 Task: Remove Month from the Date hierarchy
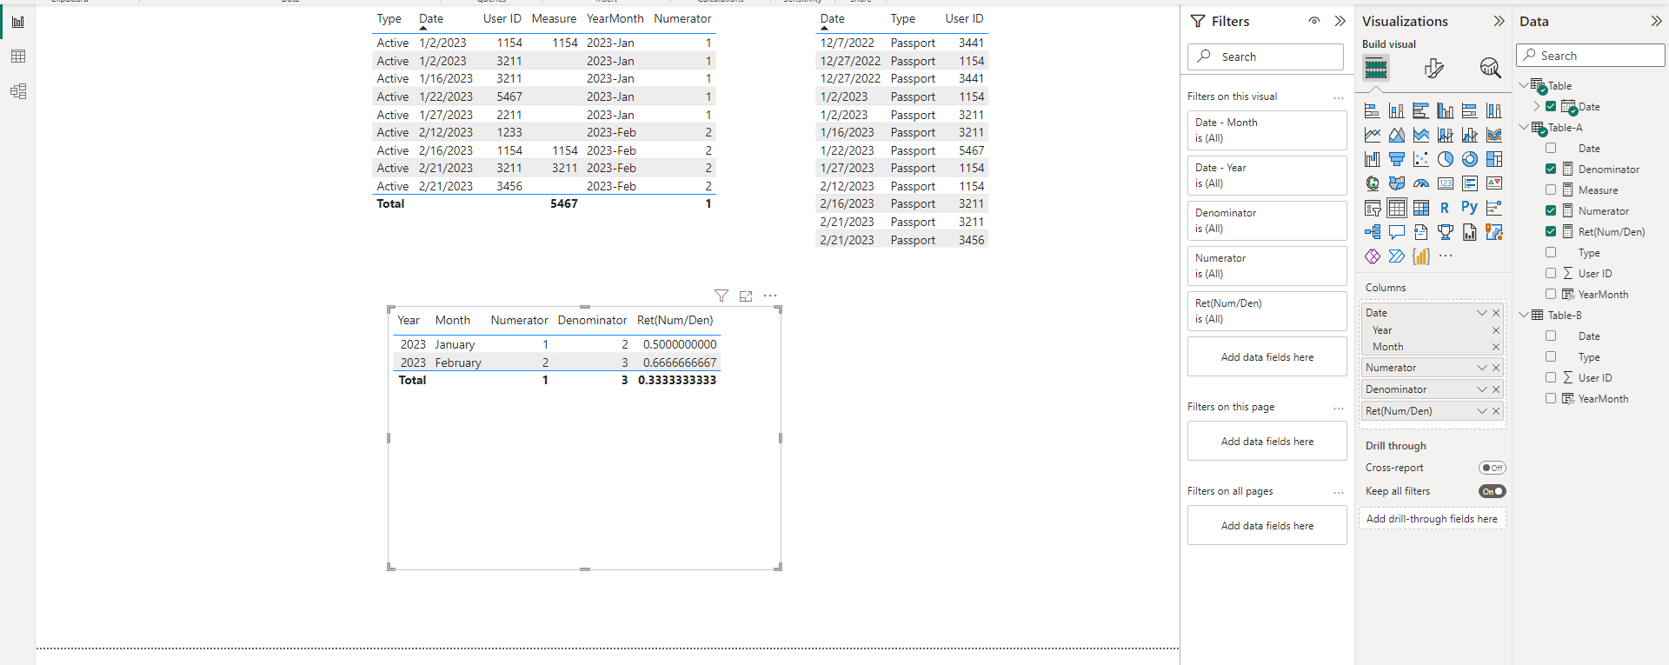1496,347
